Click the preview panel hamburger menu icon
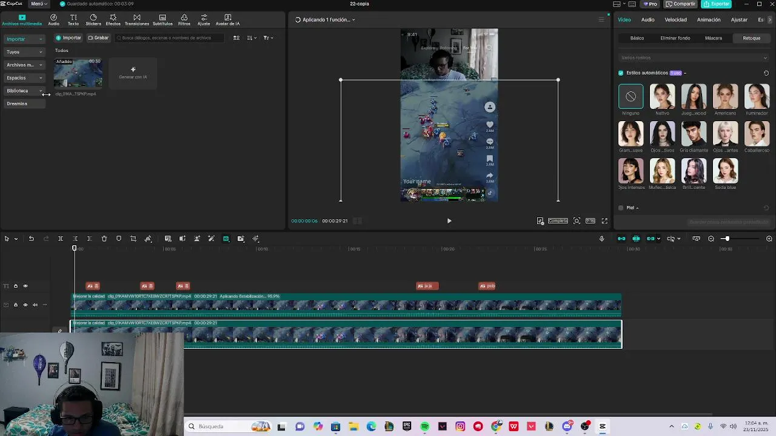 [601, 20]
